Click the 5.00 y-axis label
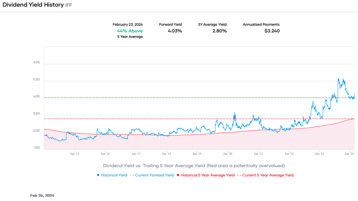This screenshot has height=201, width=358. pyautogui.click(x=36, y=80)
